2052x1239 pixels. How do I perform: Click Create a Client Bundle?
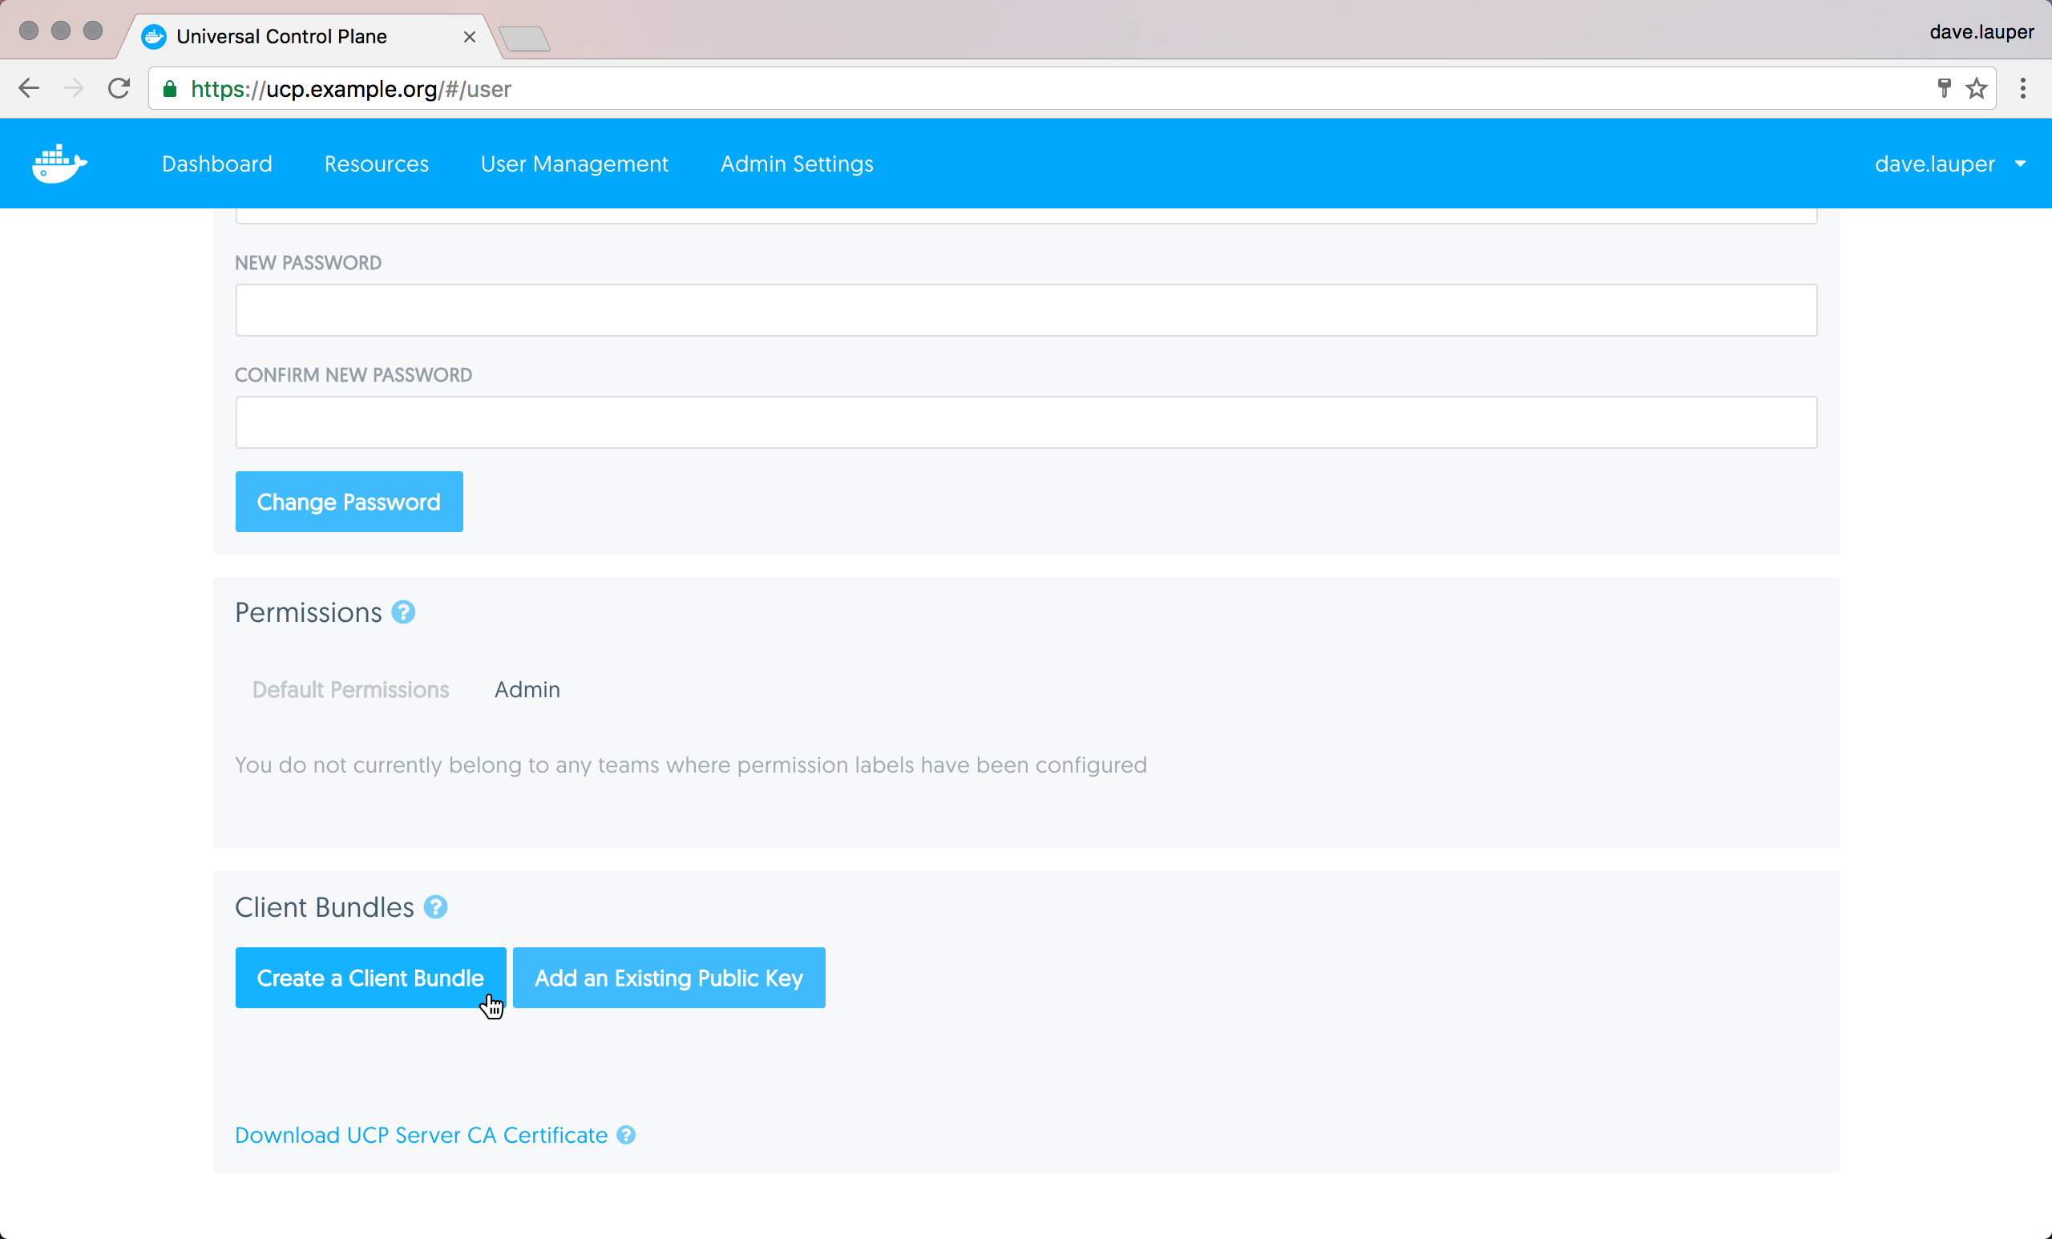[x=370, y=978]
